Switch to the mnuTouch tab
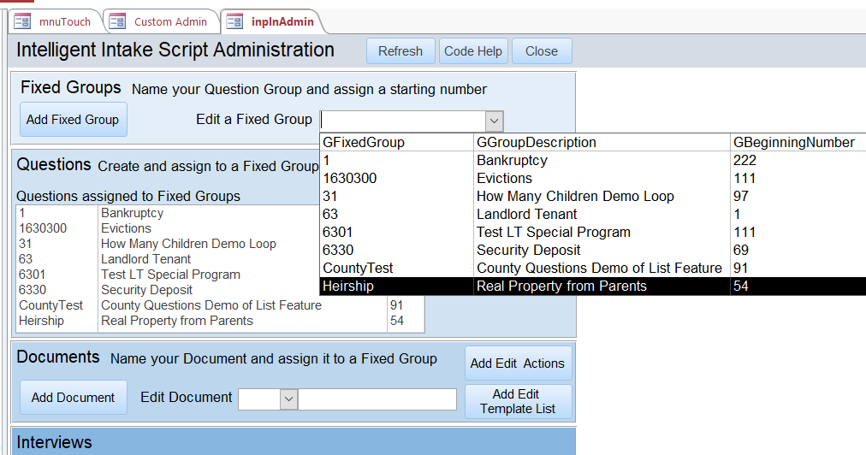 point(63,21)
